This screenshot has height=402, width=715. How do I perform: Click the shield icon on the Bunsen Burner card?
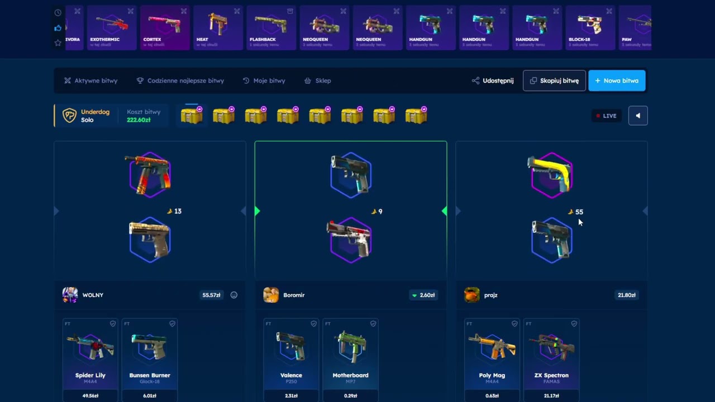tap(172, 324)
